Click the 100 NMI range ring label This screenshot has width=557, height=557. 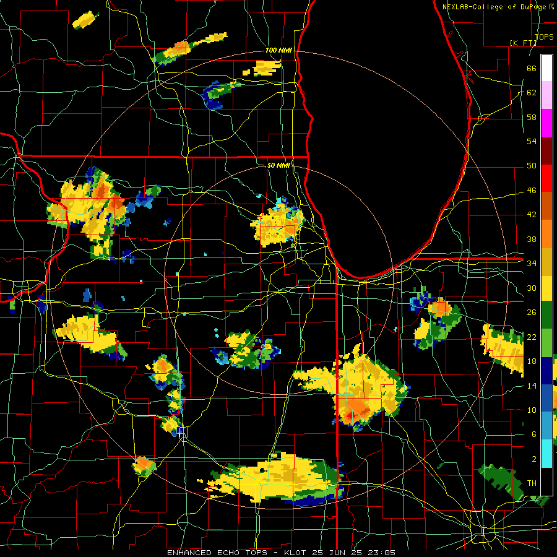pyautogui.click(x=279, y=51)
